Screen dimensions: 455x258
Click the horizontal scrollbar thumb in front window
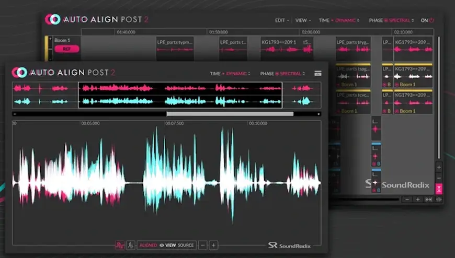point(230,114)
